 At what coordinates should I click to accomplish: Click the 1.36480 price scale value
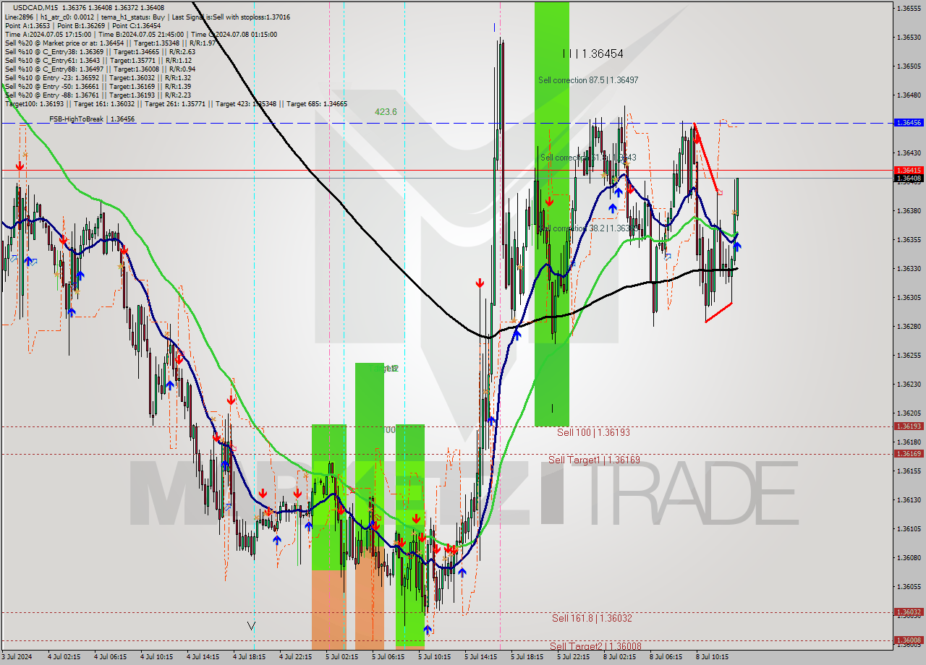tap(909, 95)
